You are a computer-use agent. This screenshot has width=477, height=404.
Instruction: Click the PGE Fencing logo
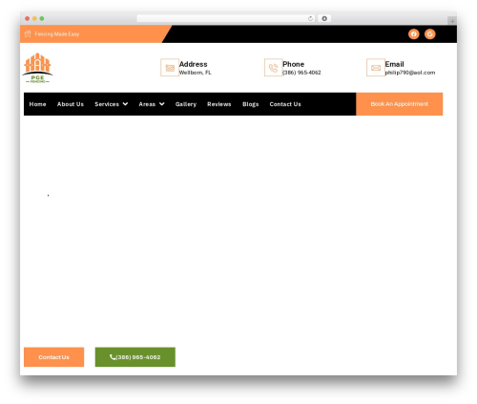point(37,68)
